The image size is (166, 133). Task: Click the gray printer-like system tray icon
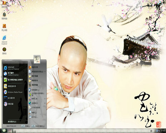tap(151, 131)
